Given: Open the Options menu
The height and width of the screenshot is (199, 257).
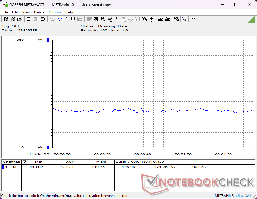Looking at the screenshot, I should [x=55, y=12].
